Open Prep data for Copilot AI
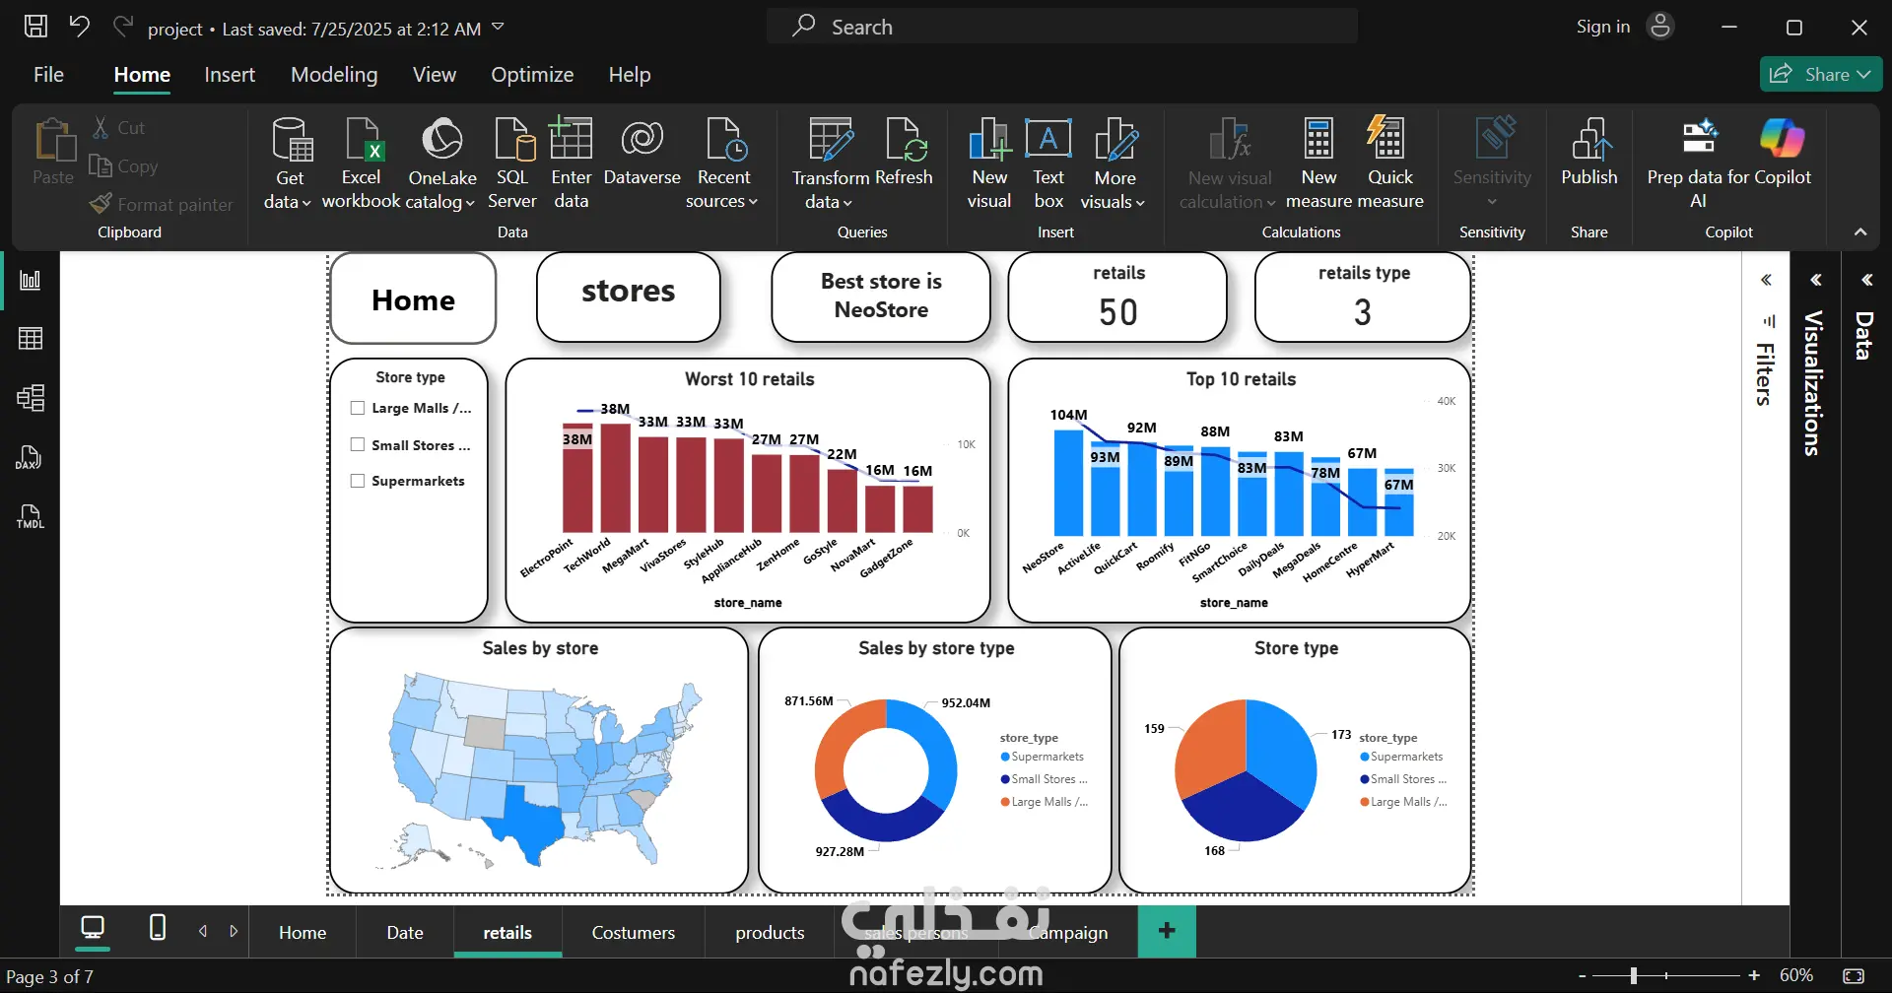 pyautogui.click(x=1699, y=164)
